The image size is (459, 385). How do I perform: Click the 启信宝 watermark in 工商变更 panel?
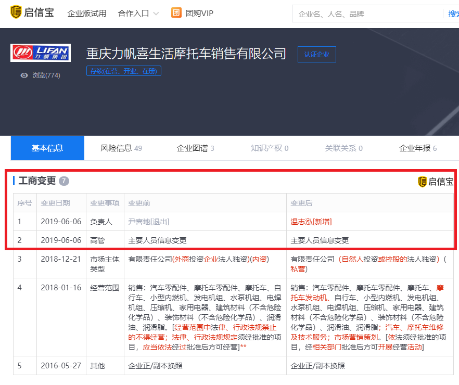(436, 182)
